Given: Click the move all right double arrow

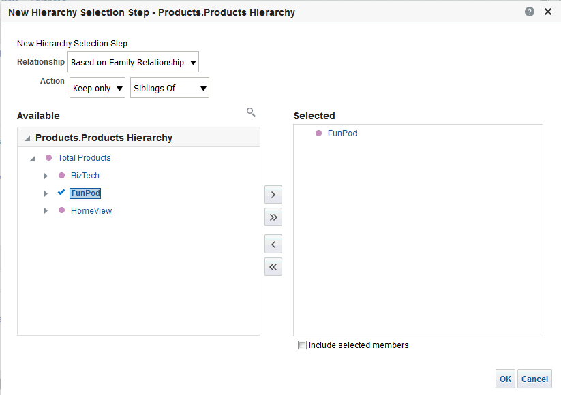Looking at the screenshot, I should tap(273, 217).
